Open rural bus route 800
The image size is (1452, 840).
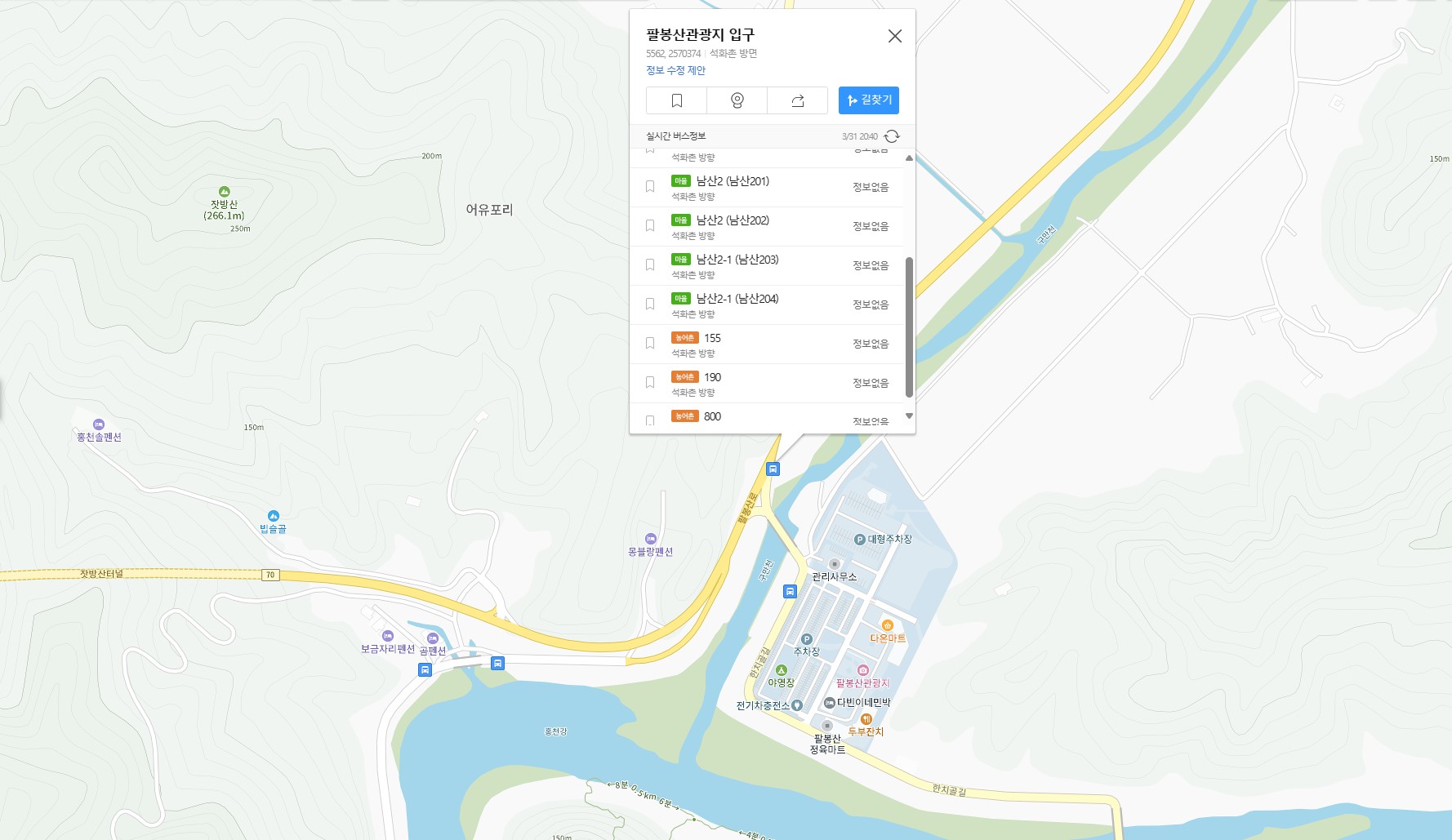click(x=712, y=416)
